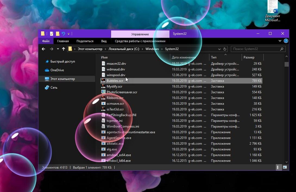Open the Вид ribbon tab
Screen dimensions: 296x192
[x=104, y=41]
